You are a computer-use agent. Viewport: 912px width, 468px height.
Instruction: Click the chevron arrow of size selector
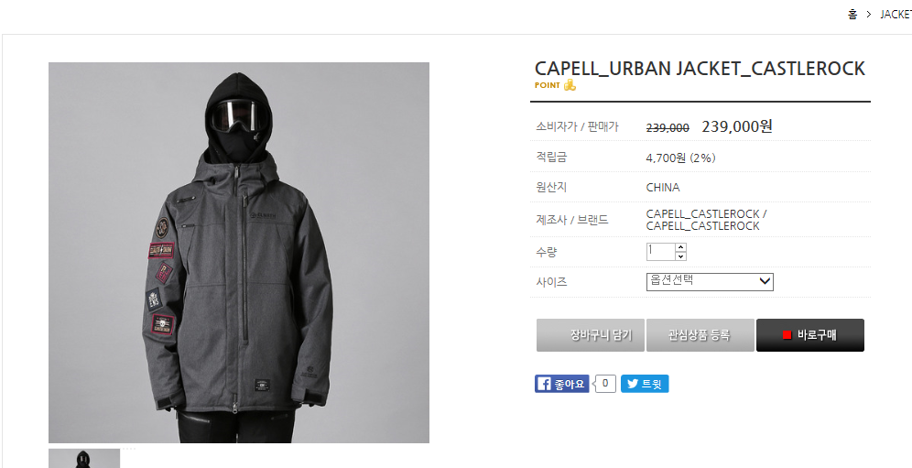[x=765, y=282]
